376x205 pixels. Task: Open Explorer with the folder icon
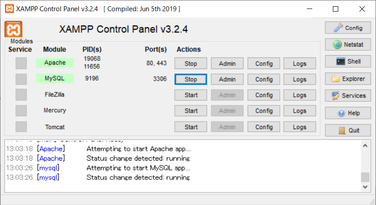348,79
